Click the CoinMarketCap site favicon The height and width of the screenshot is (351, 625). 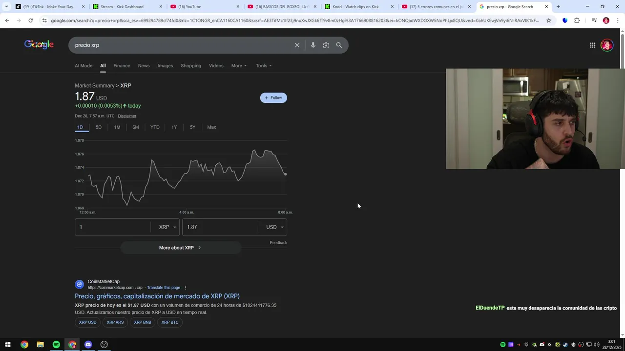[x=79, y=284]
